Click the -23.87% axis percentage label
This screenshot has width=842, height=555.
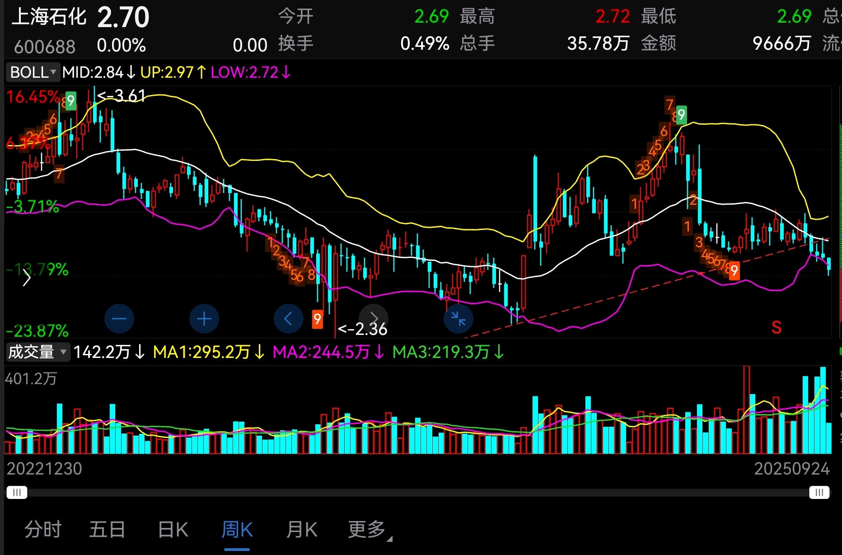click(x=37, y=331)
